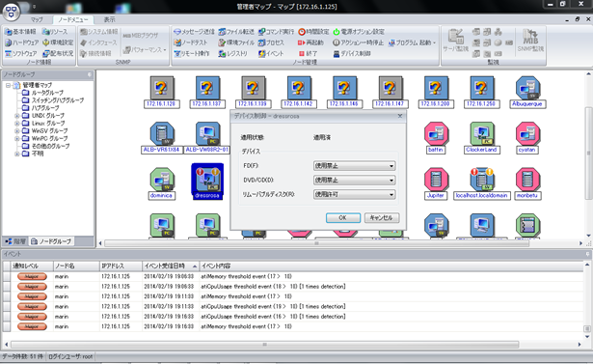Switch to the ノードグループ bottom tab

[x=51, y=241]
